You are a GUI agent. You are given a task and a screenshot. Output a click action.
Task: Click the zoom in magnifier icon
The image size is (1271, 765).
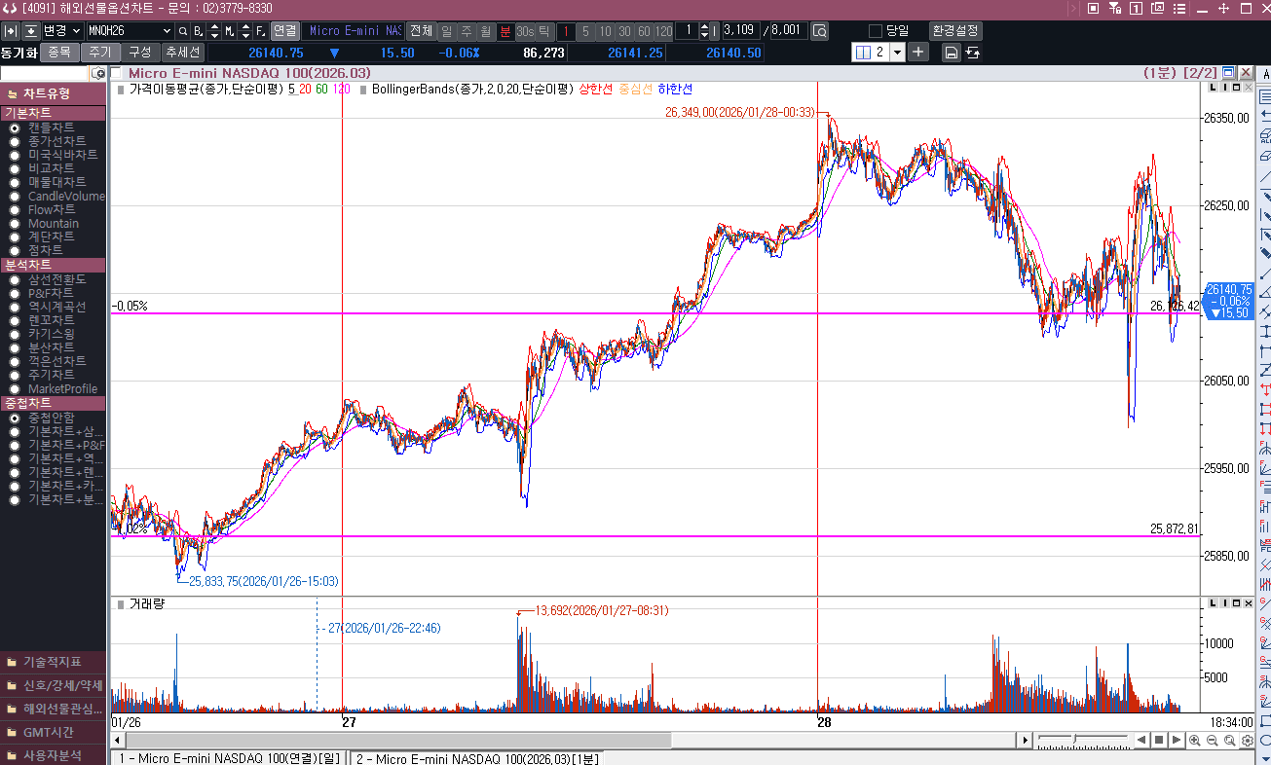1195,741
